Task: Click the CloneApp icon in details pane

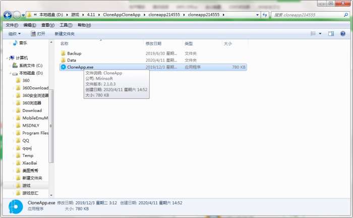Action: 16,206
